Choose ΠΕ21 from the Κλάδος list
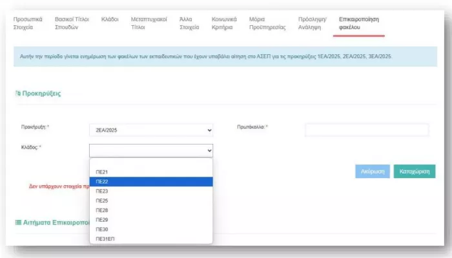Viewport: 452px width, 258px height. [102, 172]
